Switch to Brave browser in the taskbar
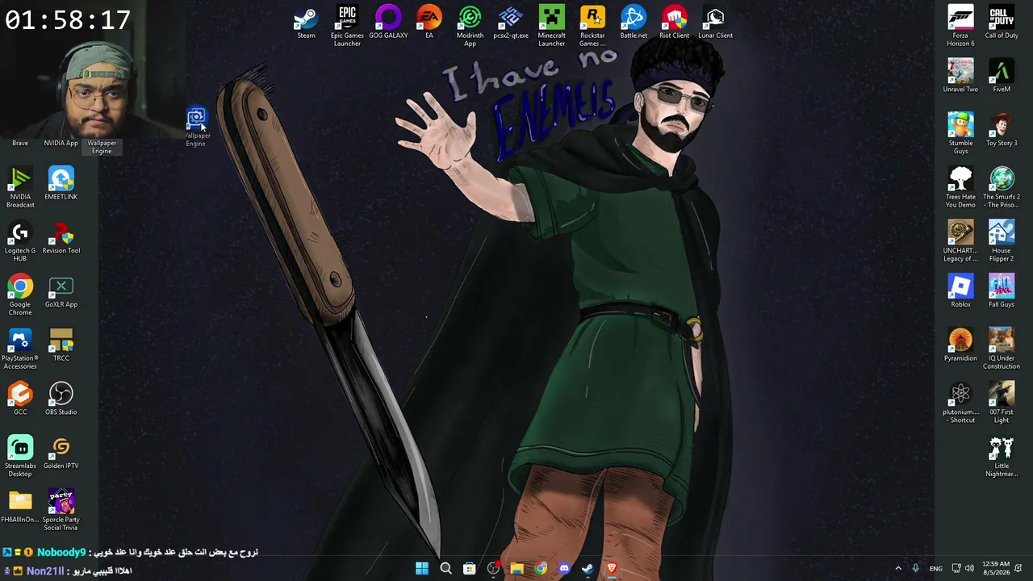Screen dimensions: 1033x581 pyautogui.click(x=612, y=569)
